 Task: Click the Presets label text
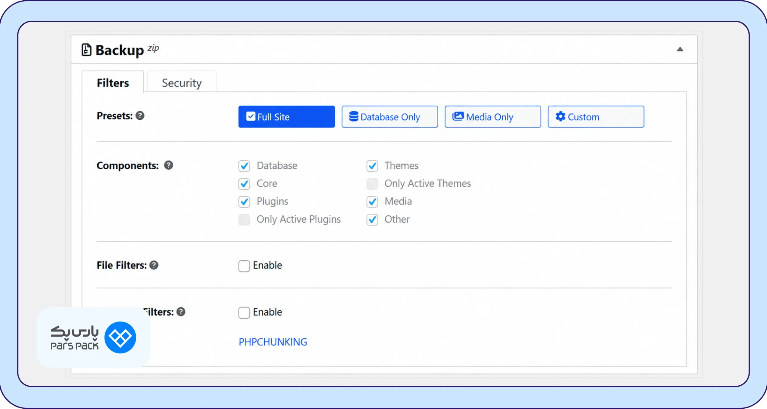(114, 116)
